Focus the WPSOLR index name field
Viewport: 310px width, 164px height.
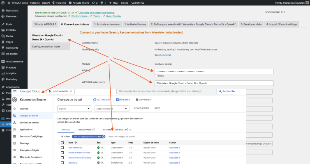[x=214, y=83]
